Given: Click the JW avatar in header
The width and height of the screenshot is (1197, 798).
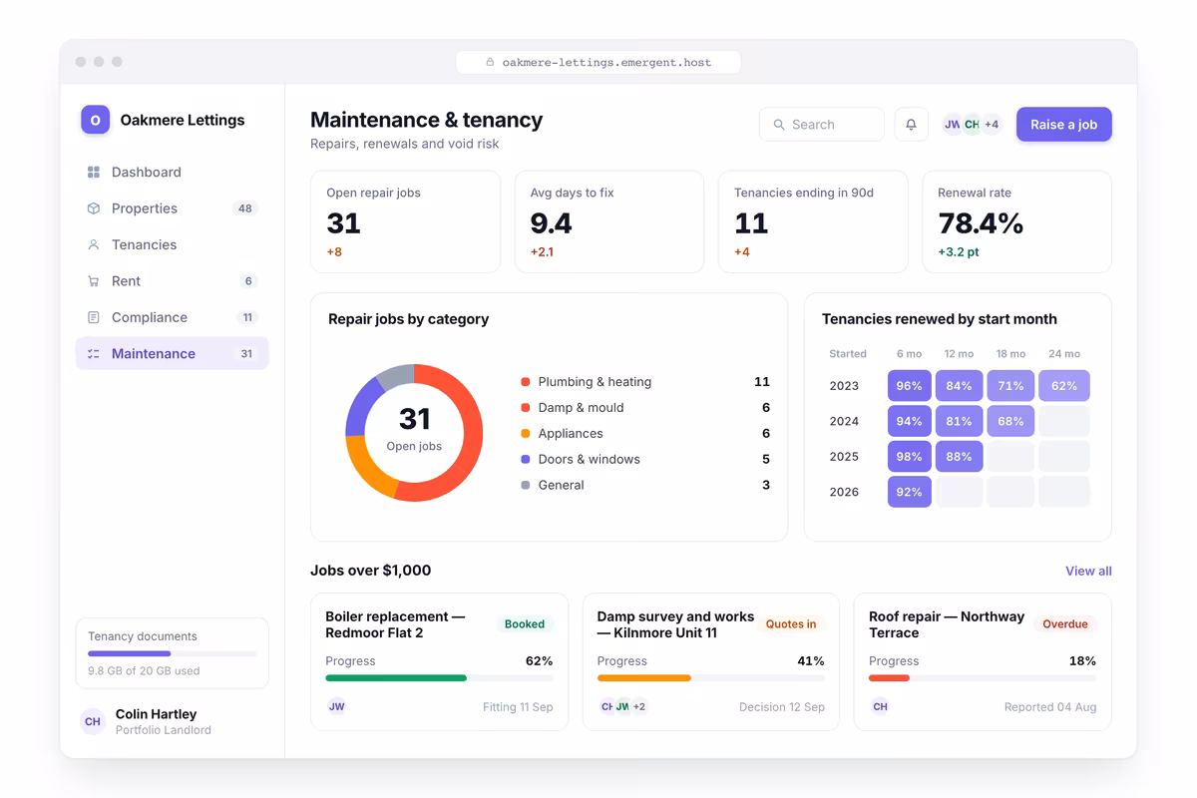Looking at the screenshot, I should pos(953,125).
